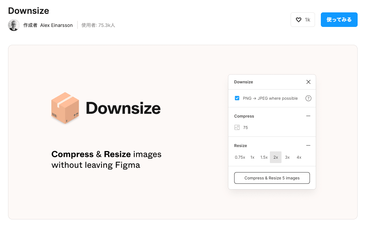Collapse the Resize section

click(x=308, y=145)
